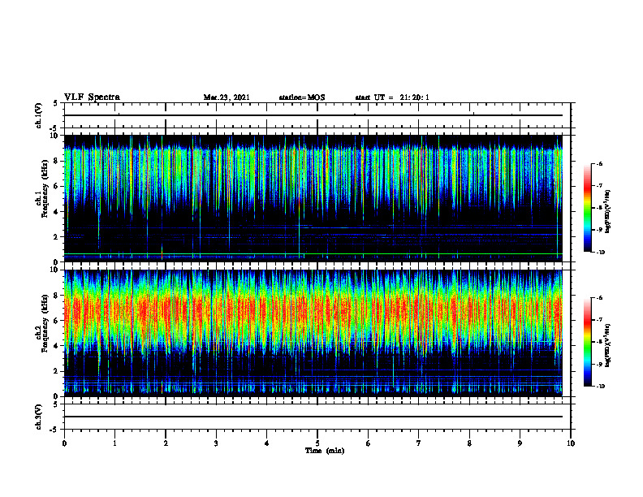
Task: Click the ch.1 frequency tick label '8'
Action: click(57, 161)
